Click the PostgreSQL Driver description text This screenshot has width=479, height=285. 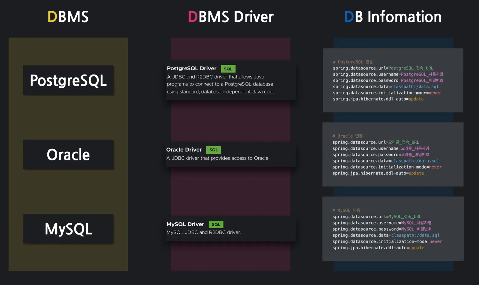(222, 84)
